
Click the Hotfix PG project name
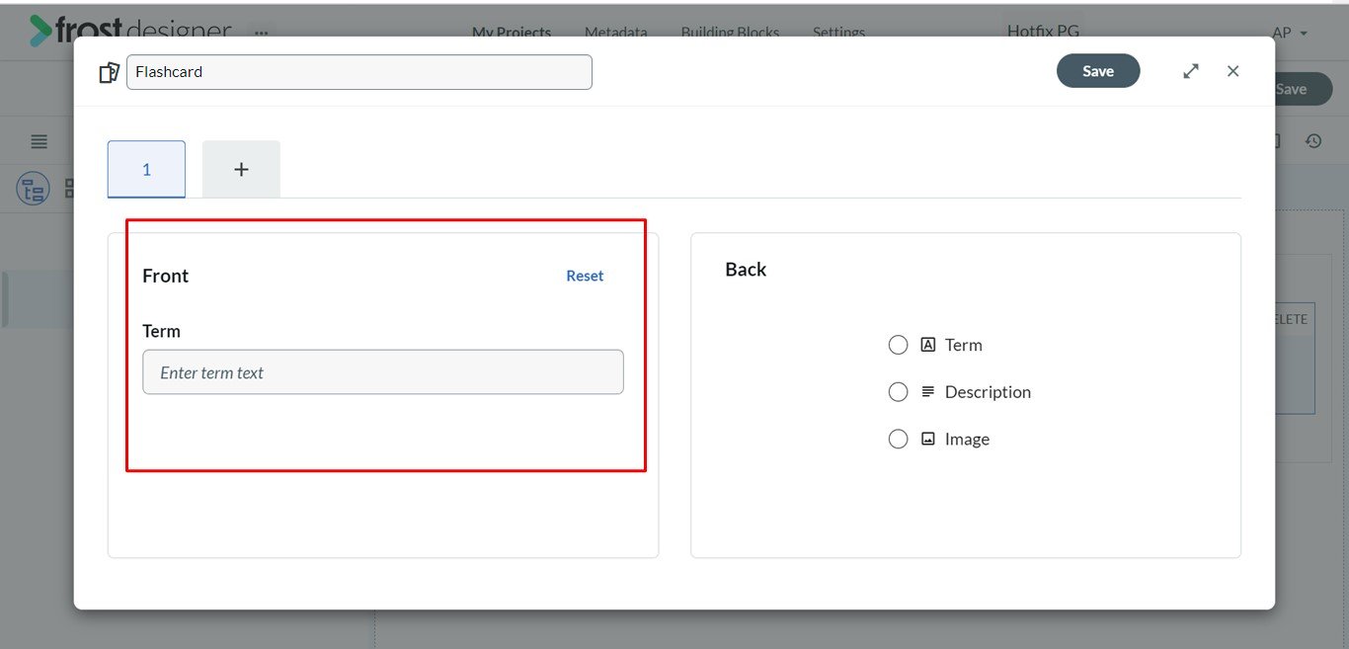pos(1043,31)
